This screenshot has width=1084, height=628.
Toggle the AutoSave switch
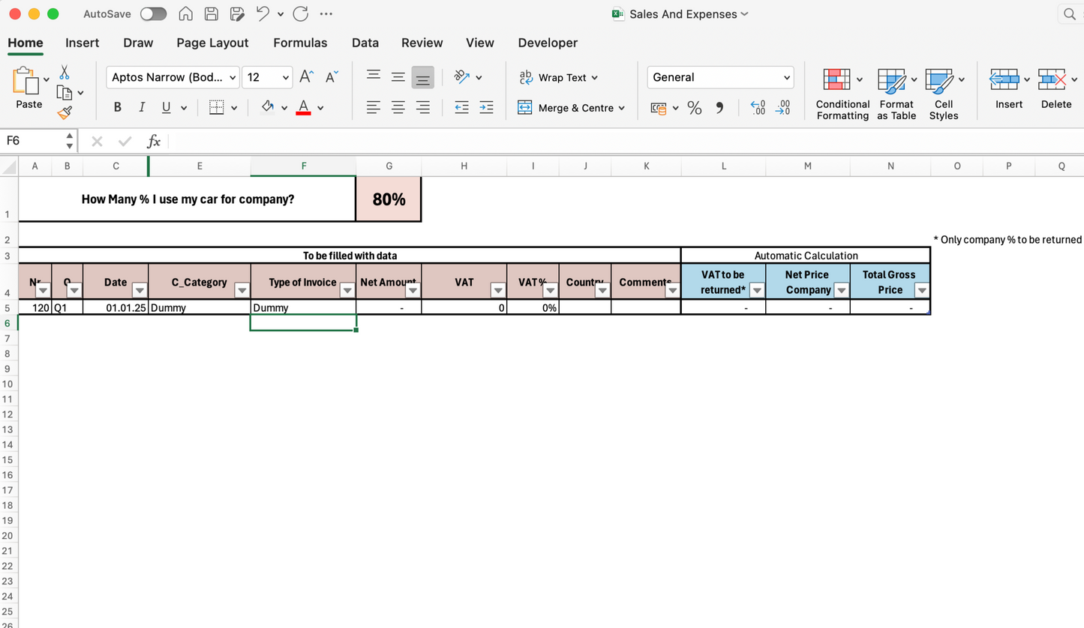[153, 14]
